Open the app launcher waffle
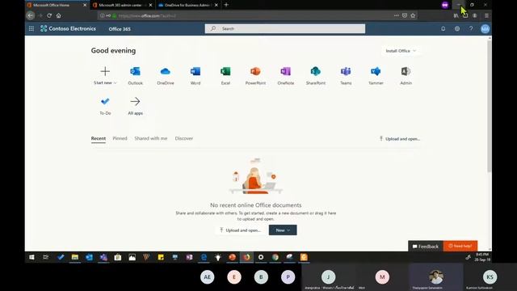 [x=32, y=29]
